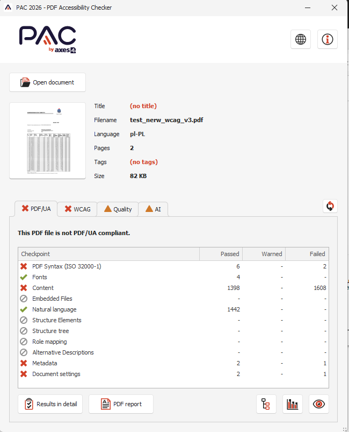Click the Natural language passed count 1442
Screen dimensions: 349x432
[x=234, y=309]
